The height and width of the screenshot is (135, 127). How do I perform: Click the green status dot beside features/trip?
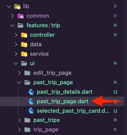[x=115, y=25]
